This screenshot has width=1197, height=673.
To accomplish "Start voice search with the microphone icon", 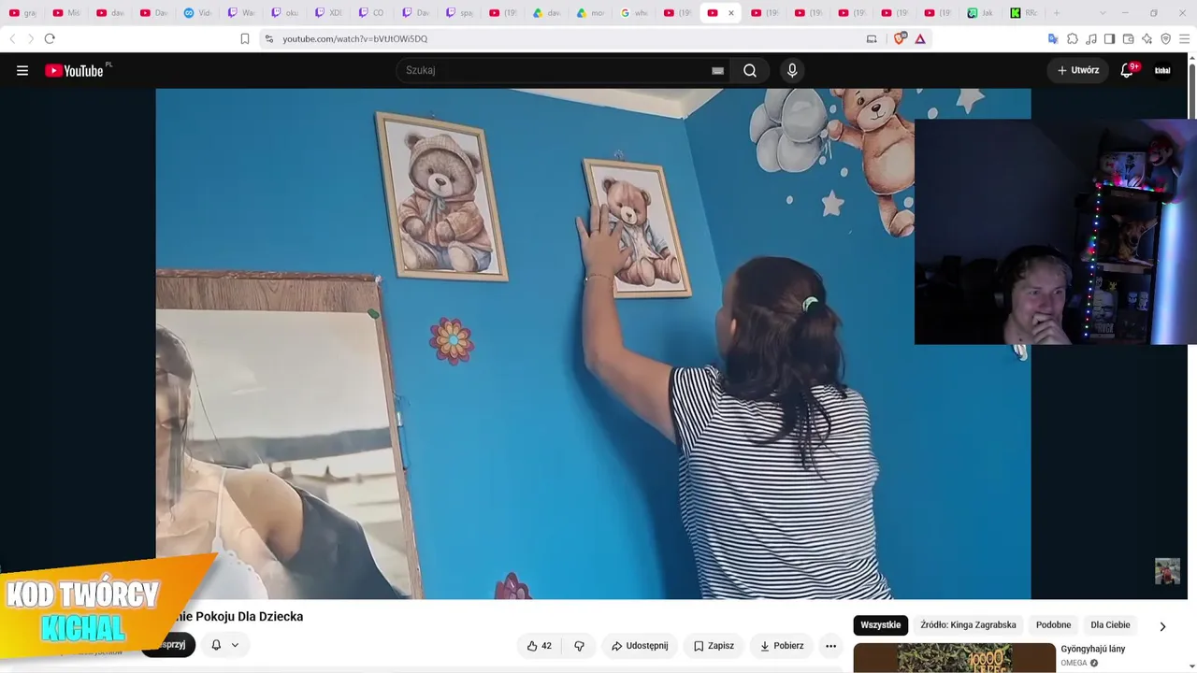I will pos(792,70).
